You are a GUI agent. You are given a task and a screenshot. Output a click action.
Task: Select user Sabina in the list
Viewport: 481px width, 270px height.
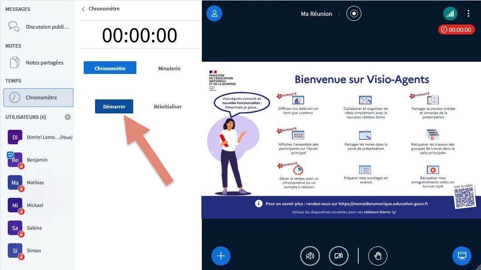click(38, 228)
